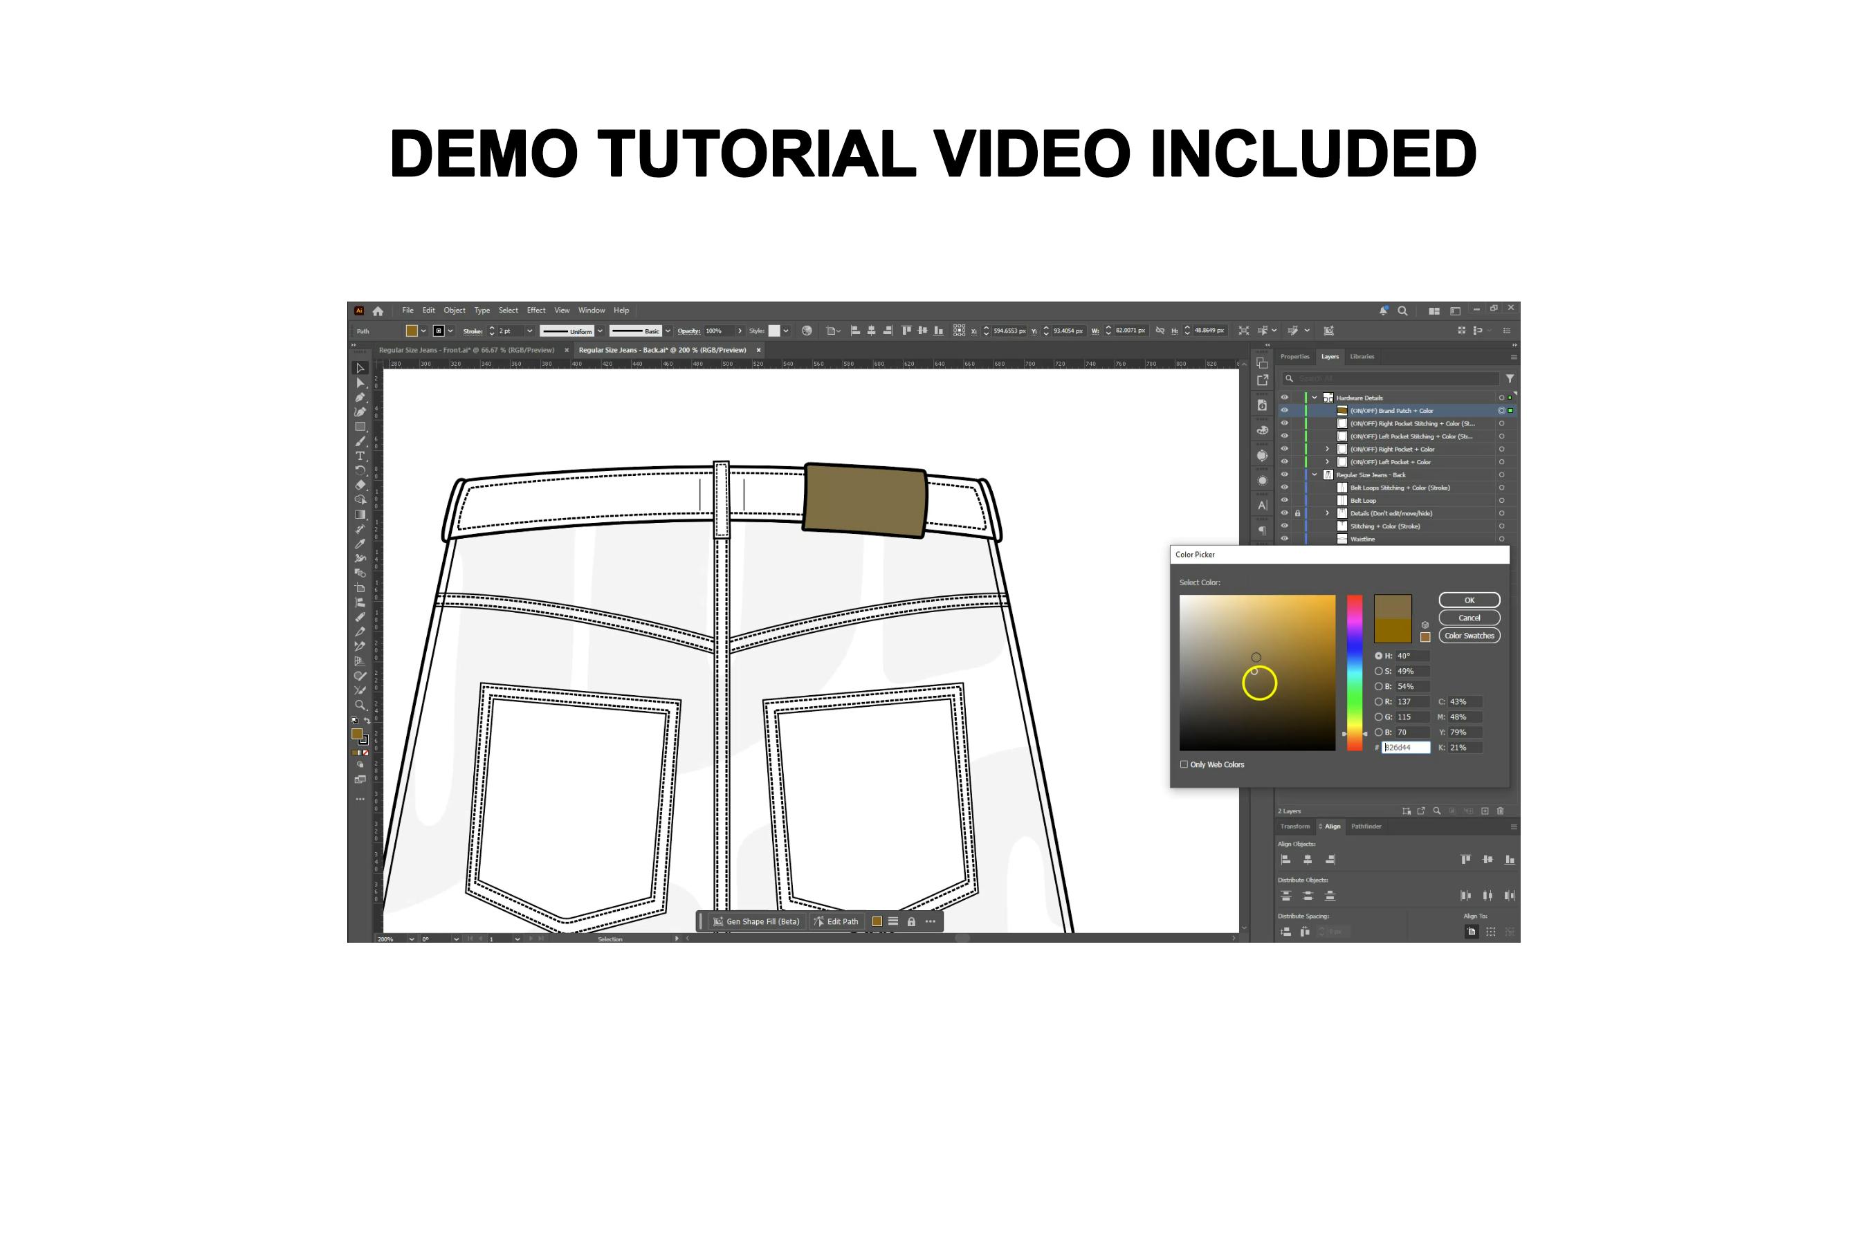
Task: Select the Pen tool in toolbar
Action: 360,398
